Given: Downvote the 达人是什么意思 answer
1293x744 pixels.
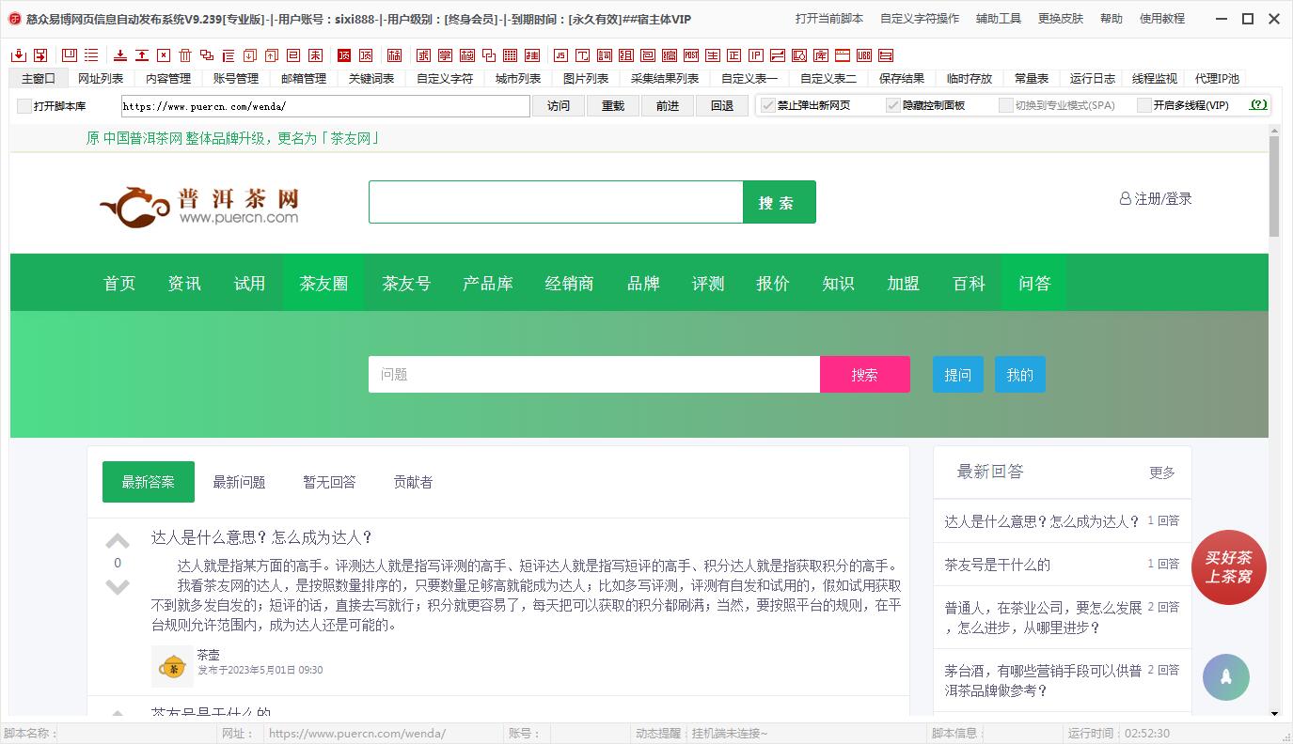Looking at the screenshot, I should pyautogui.click(x=118, y=587).
